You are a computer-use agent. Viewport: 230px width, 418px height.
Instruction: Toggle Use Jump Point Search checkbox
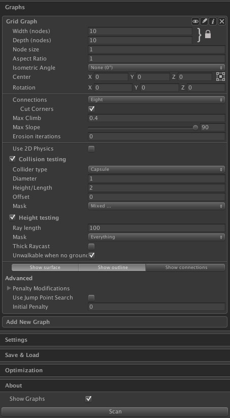(x=91, y=298)
